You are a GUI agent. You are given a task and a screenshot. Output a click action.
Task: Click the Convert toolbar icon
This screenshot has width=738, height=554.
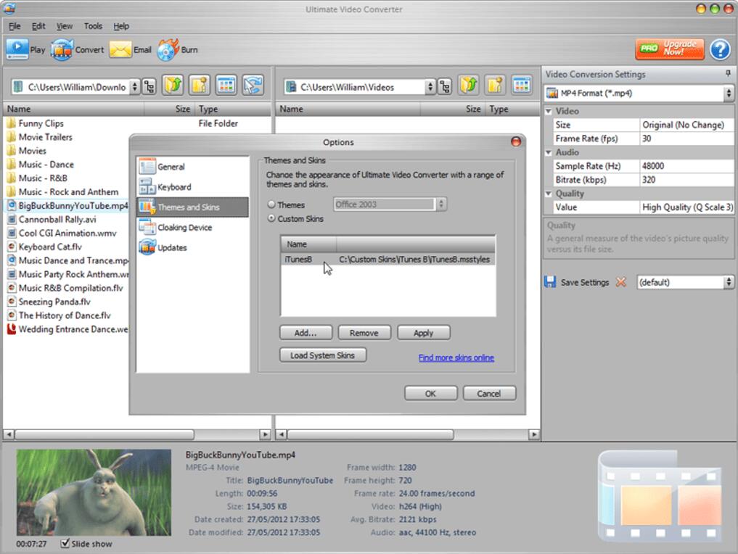click(x=62, y=49)
